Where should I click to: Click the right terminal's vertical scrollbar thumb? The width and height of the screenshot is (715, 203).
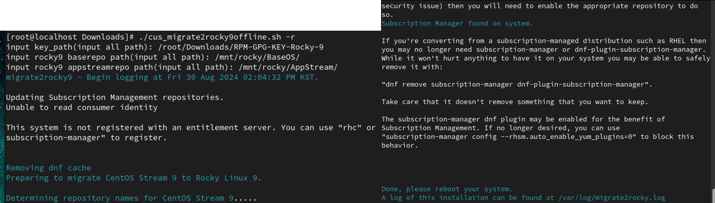[713, 195]
